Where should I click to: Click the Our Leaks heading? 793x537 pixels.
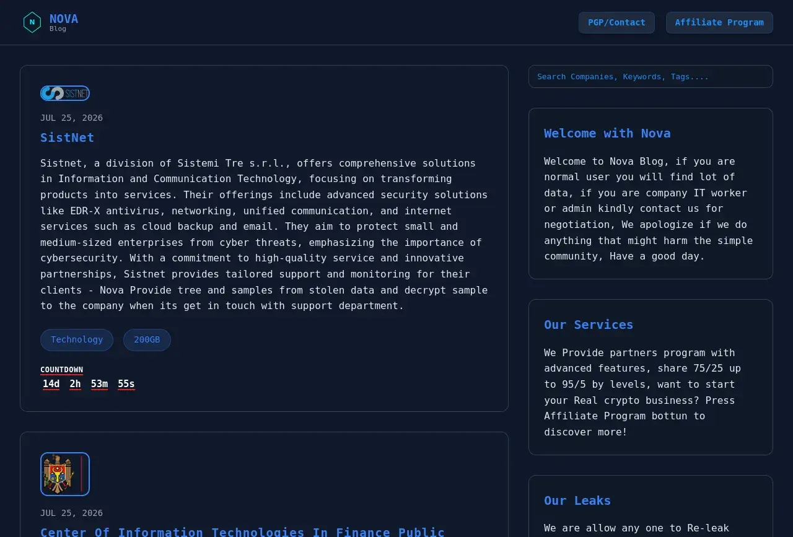577,500
